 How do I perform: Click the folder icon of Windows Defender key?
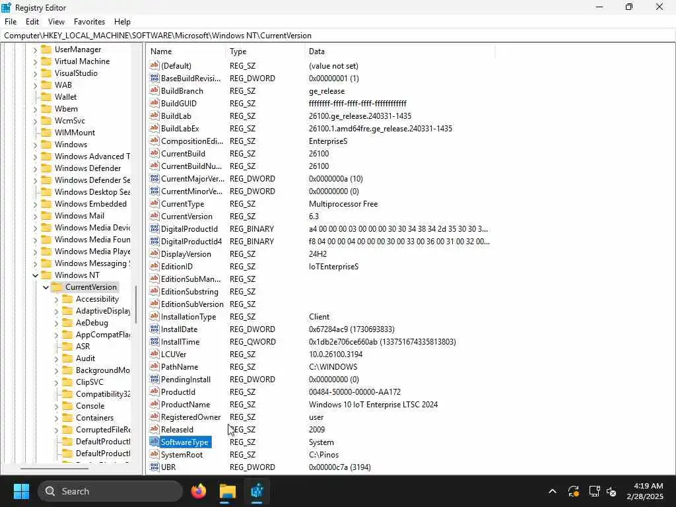(46, 168)
